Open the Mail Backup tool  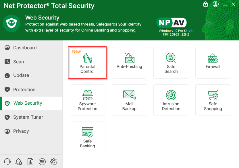[129, 100]
